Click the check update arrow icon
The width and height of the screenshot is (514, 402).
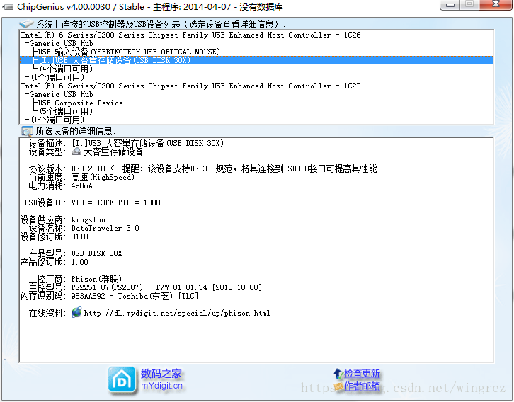click(338, 374)
